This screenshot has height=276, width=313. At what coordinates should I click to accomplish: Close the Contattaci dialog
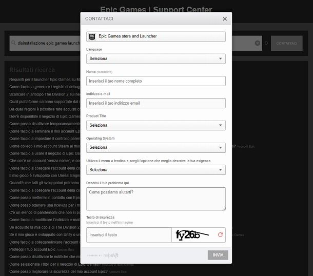[225, 19]
